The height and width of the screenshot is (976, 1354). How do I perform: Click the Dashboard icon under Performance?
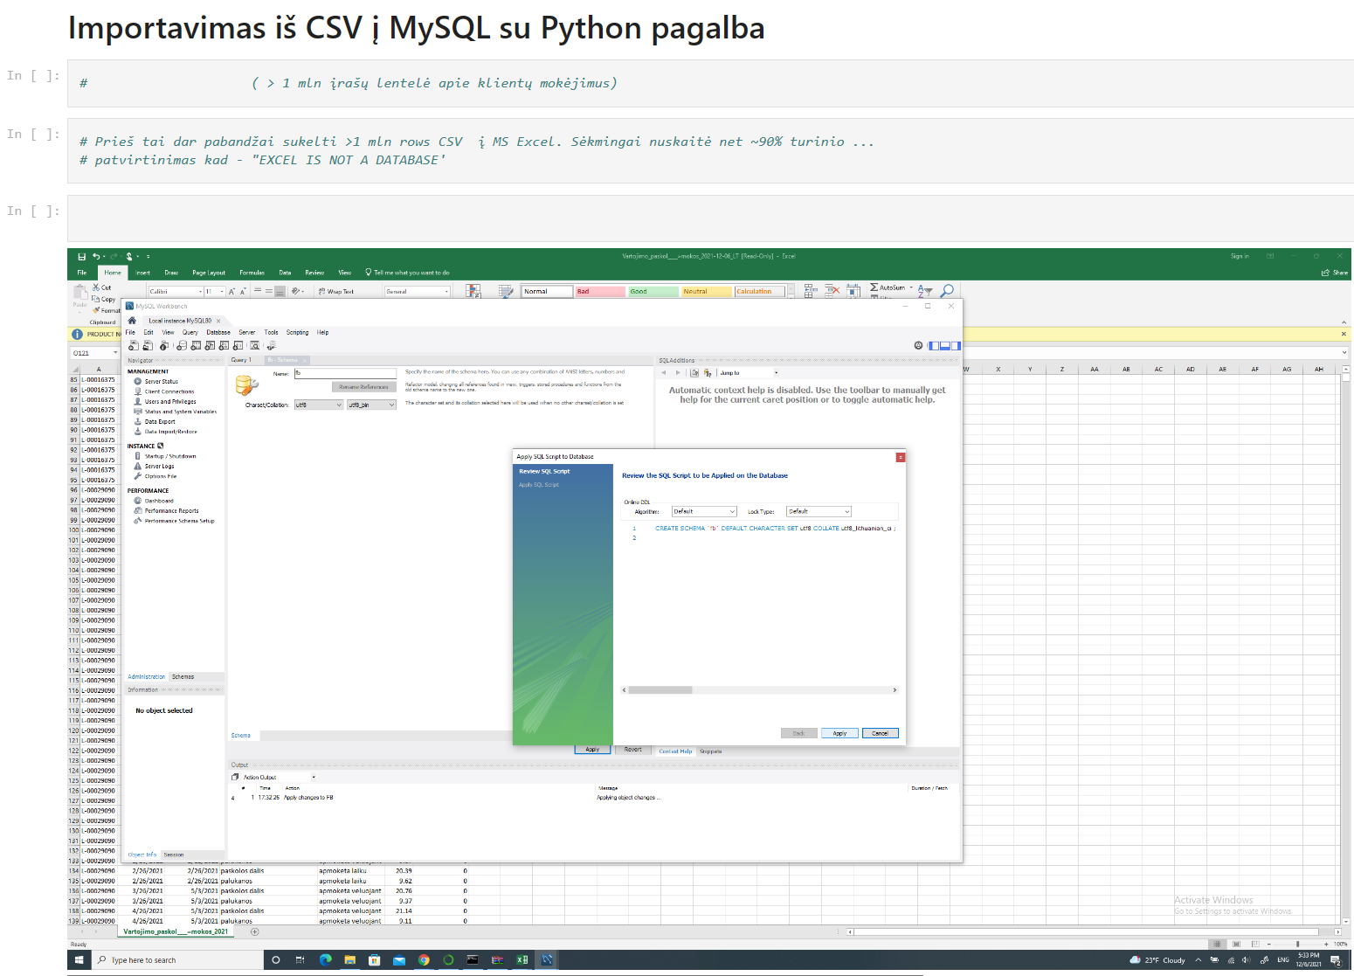(x=138, y=501)
